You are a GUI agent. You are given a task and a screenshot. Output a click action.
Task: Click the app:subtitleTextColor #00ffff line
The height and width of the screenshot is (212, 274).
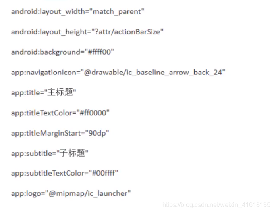(64, 173)
